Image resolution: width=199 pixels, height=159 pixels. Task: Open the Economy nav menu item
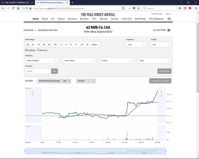72,19
